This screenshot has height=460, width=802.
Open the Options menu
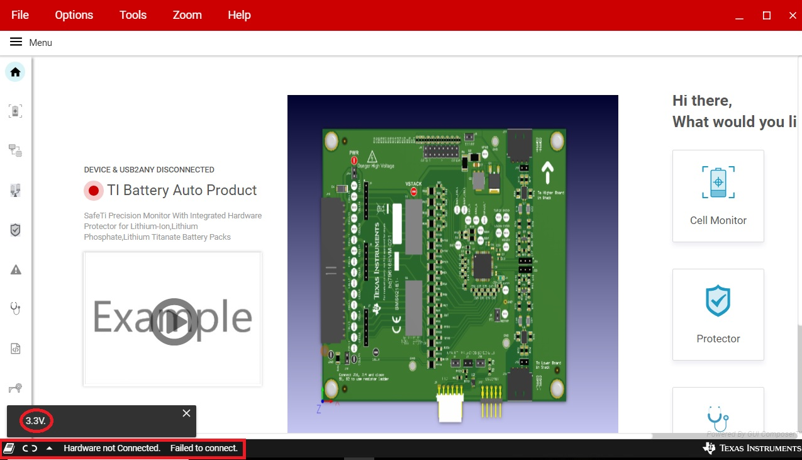(74, 15)
